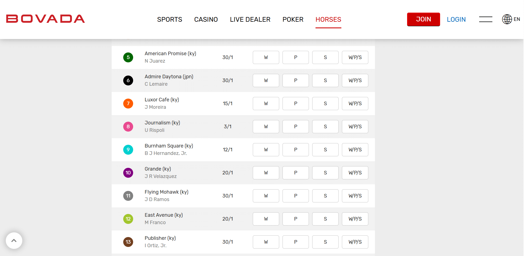Click the horse name Journalism (ky)

162,123
